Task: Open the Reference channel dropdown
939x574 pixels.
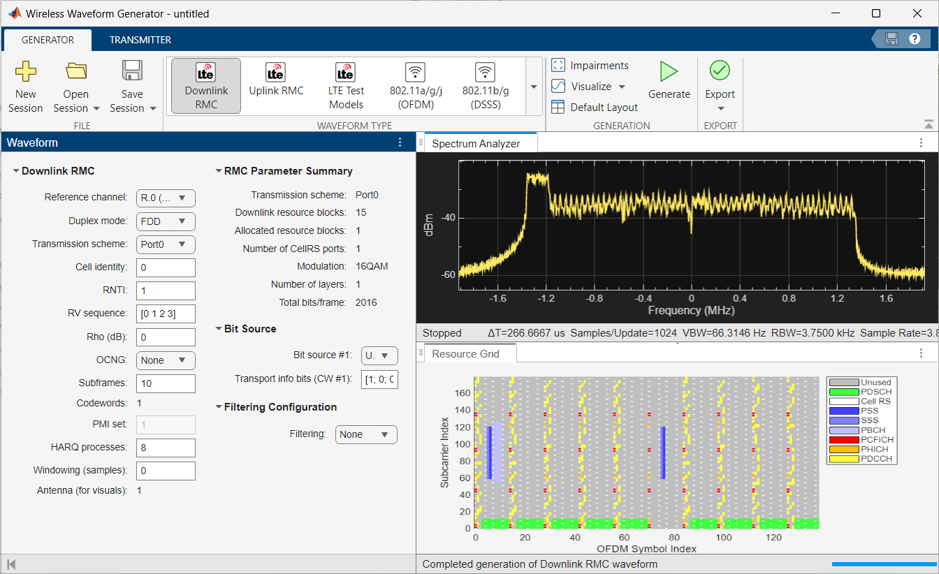Action: (166, 198)
